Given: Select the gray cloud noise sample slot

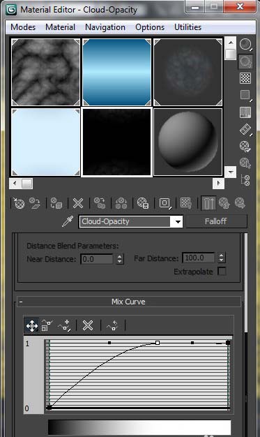Looking at the screenshot, I should 45,72.
